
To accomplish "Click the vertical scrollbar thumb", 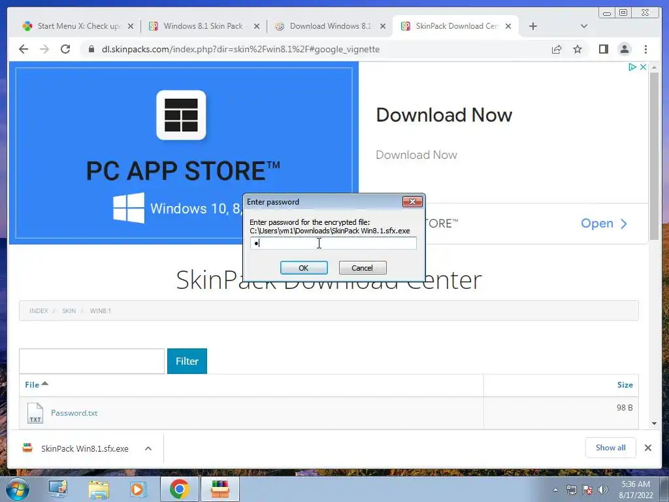I will 654,157.
